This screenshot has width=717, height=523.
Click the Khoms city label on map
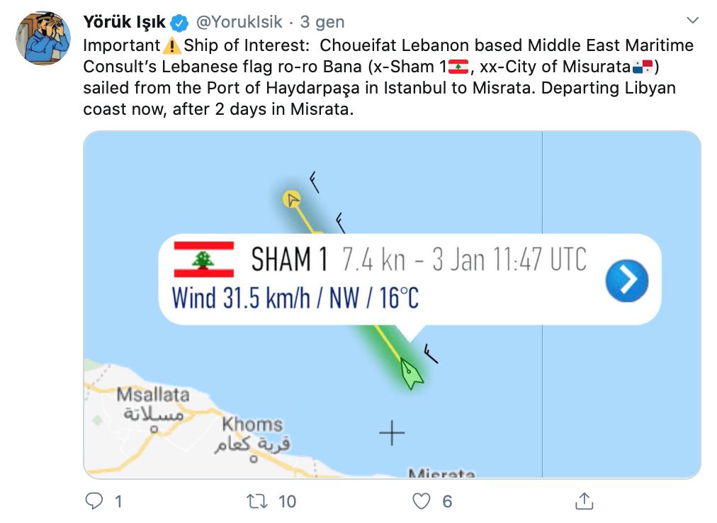tap(252, 424)
